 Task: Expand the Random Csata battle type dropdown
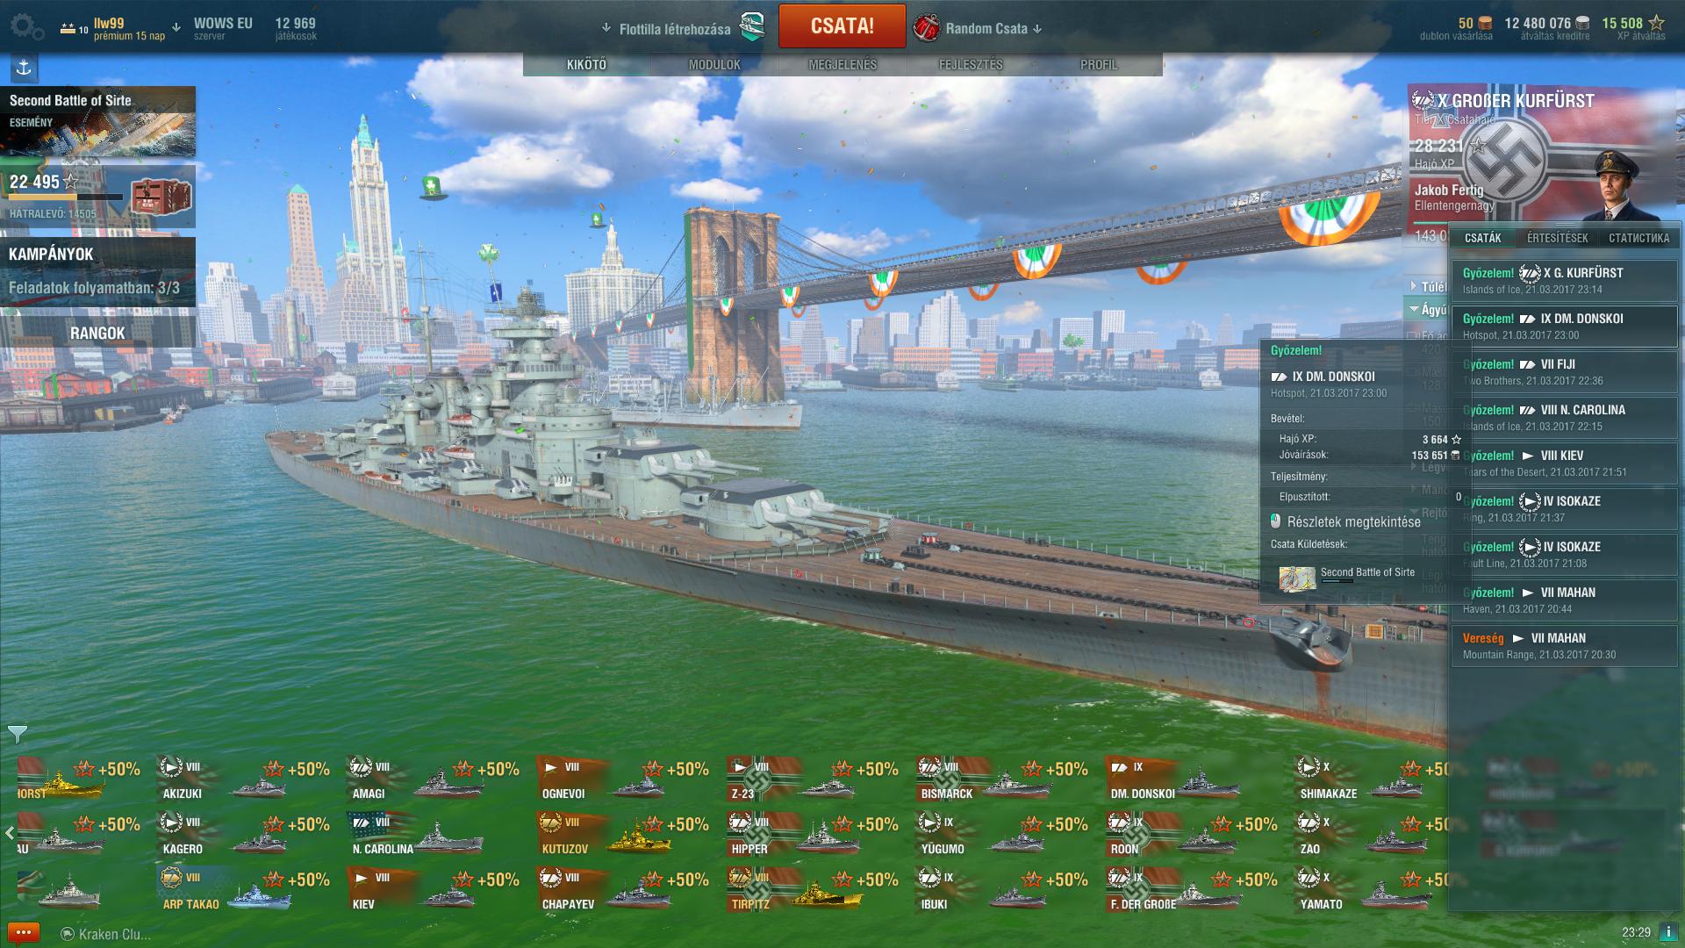(1038, 29)
